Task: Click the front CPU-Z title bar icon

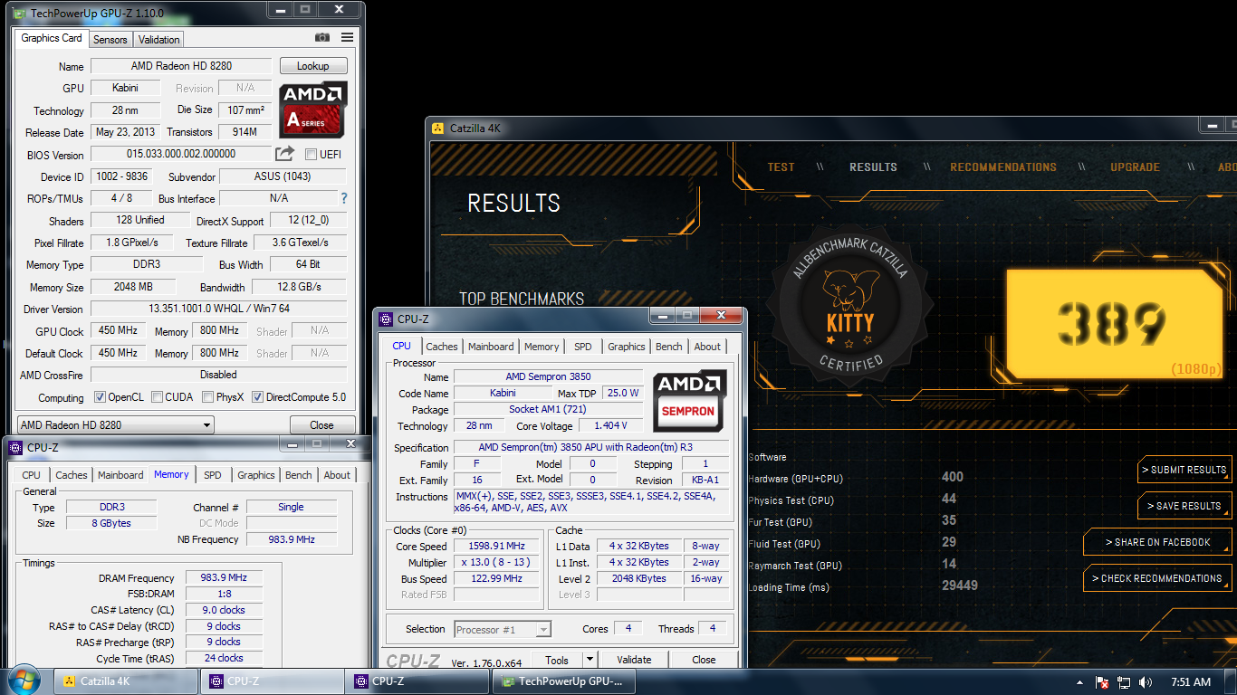Action: [385, 319]
